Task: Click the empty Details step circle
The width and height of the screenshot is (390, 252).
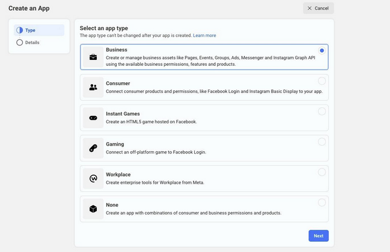Action: [x=19, y=42]
